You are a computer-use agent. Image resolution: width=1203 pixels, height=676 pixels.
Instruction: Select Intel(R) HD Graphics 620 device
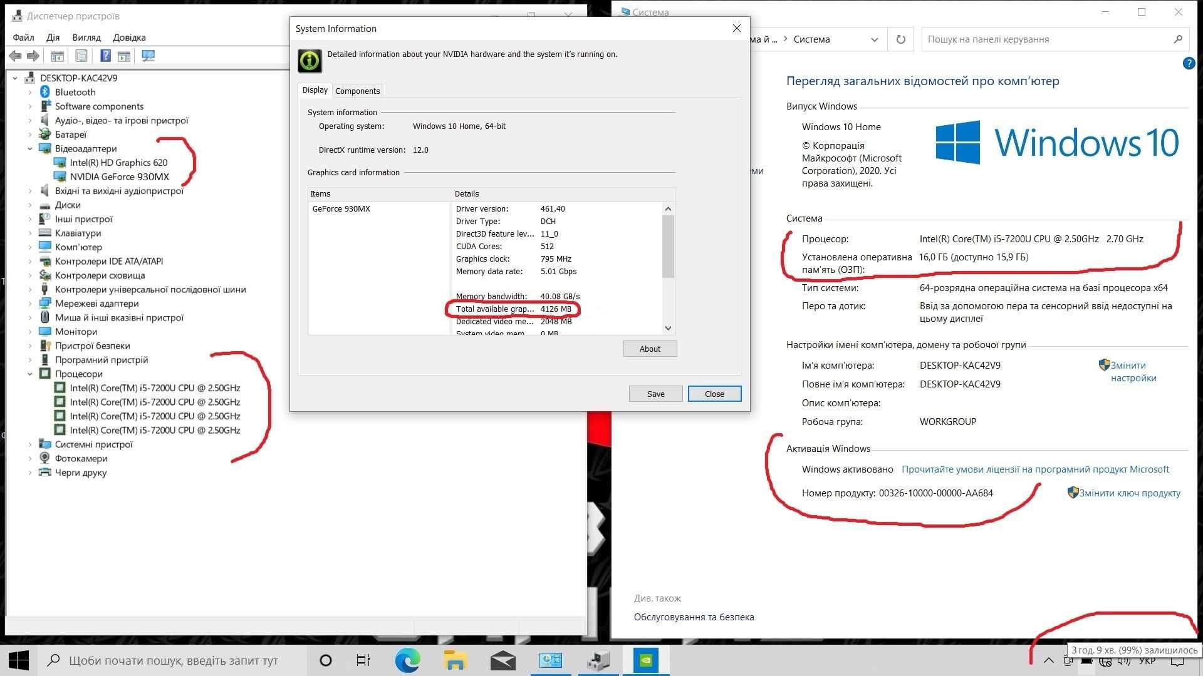(x=118, y=163)
